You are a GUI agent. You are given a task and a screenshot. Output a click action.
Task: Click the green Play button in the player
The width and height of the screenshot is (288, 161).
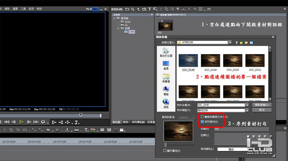click(x=21, y=122)
